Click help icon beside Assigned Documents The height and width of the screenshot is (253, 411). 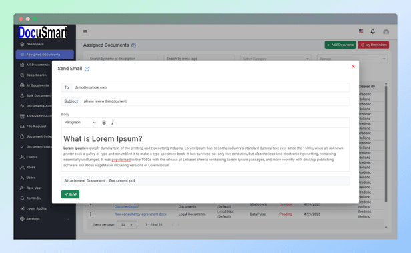(x=133, y=45)
